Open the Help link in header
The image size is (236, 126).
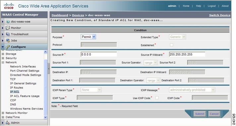point(198,6)
